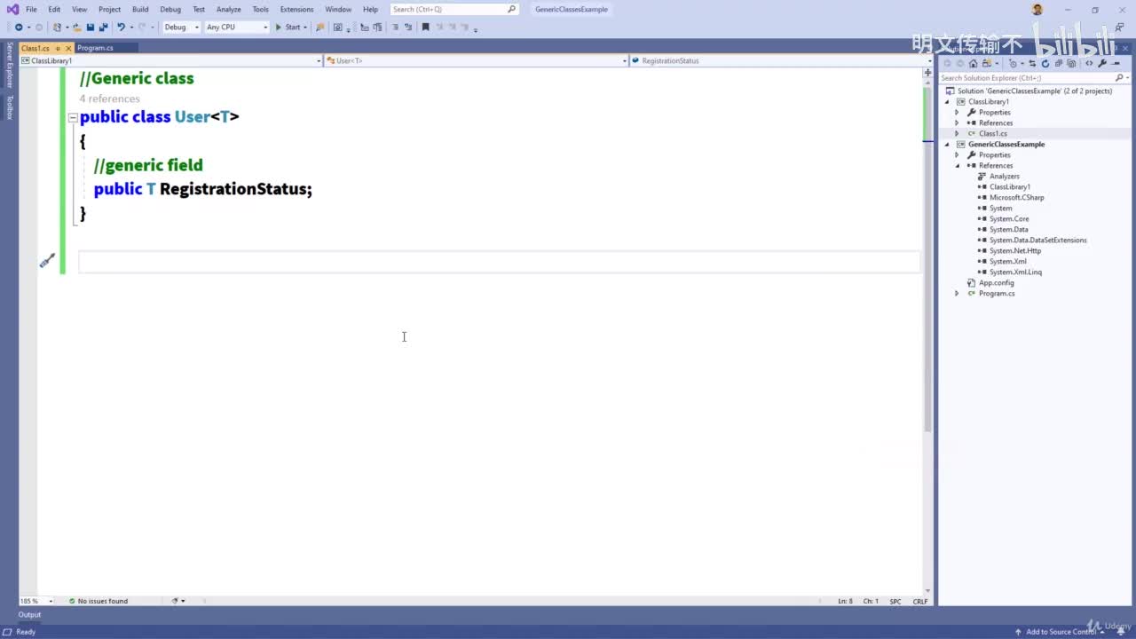Open the Build menu
The image size is (1136, 639).
pos(140,9)
